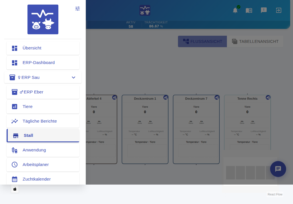The image size is (293, 204).
Task: Switch to Tabellenansicht view
Action: point(255,41)
